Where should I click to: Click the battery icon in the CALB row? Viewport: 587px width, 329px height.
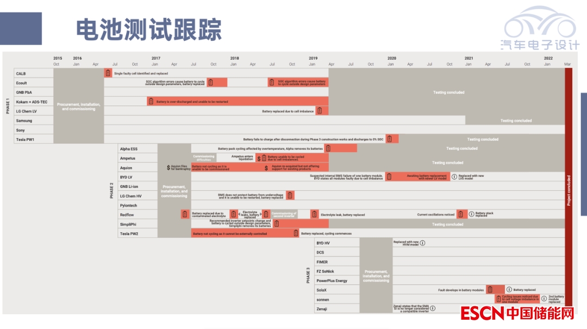(x=108, y=73)
